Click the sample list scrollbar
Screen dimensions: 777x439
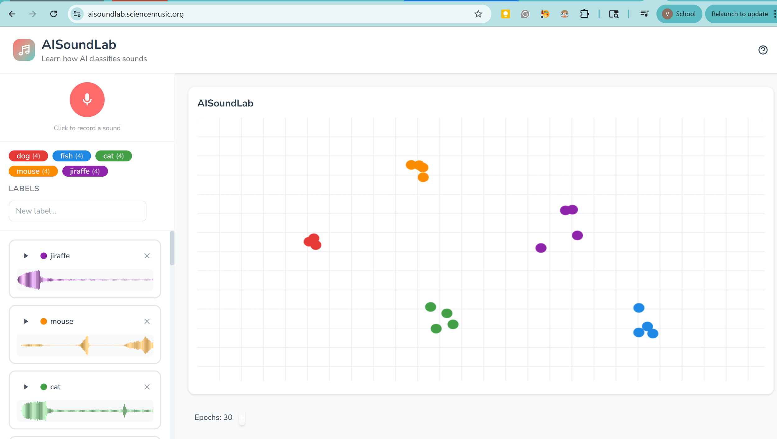pos(172,248)
